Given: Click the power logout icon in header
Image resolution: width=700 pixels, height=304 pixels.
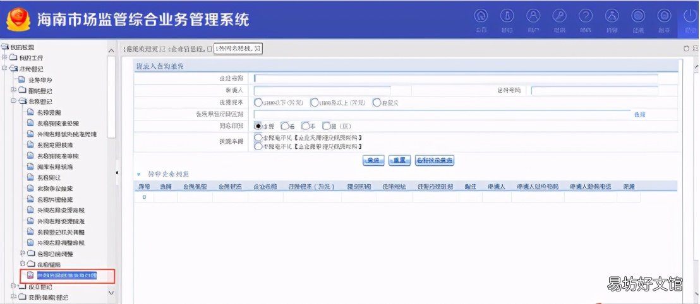Looking at the screenshot, I should (x=691, y=16).
